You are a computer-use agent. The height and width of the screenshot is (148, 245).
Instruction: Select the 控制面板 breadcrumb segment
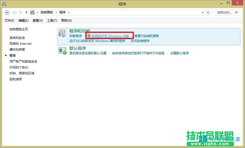[x=47, y=12]
